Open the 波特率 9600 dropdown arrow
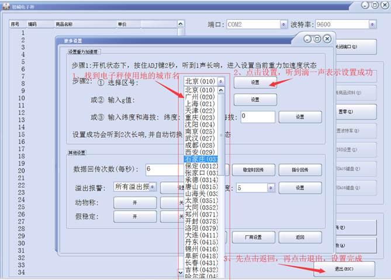This screenshot has height=280, width=391. (372, 24)
